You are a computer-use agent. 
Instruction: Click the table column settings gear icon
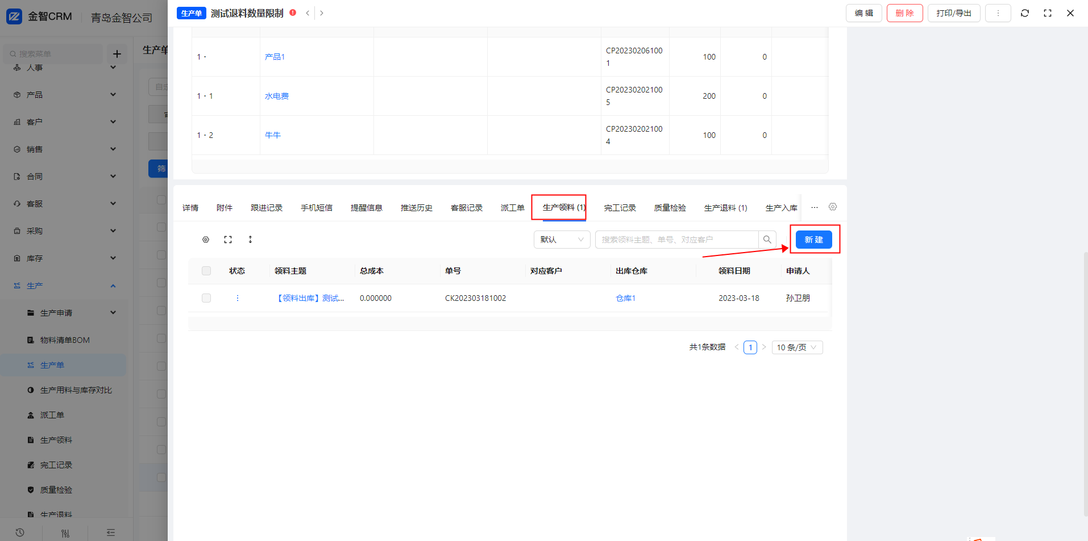(x=206, y=240)
